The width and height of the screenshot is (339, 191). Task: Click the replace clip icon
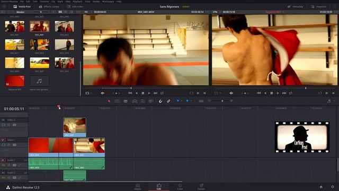tap(151, 101)
